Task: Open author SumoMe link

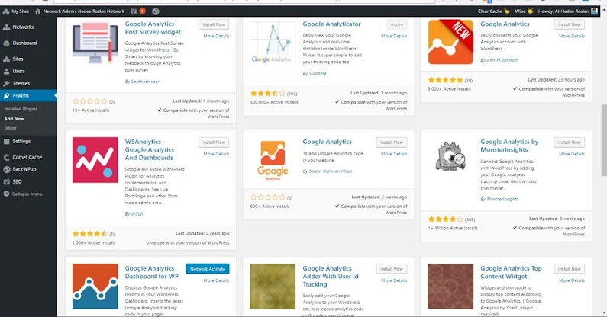Action: 318,73
